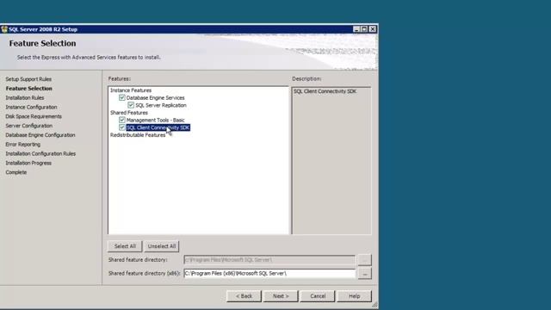
Task: Click the Installation Progress step
Action: [28, 163]
